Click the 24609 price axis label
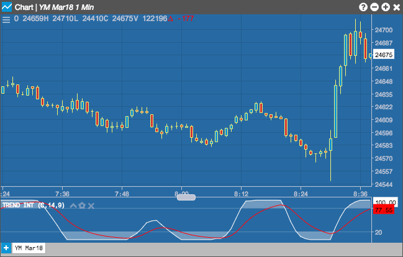This screenshot has width=403, height=257. [384, 120]
